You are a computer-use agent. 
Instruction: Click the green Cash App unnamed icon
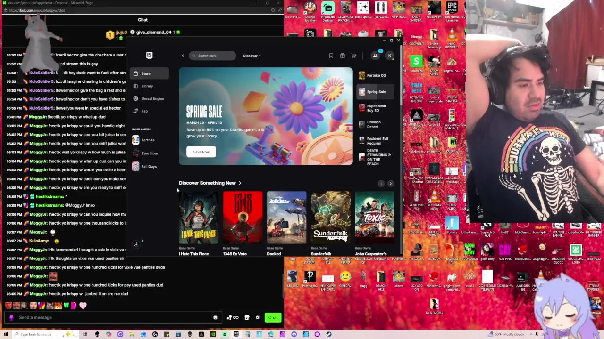click(x=416, y=64)
